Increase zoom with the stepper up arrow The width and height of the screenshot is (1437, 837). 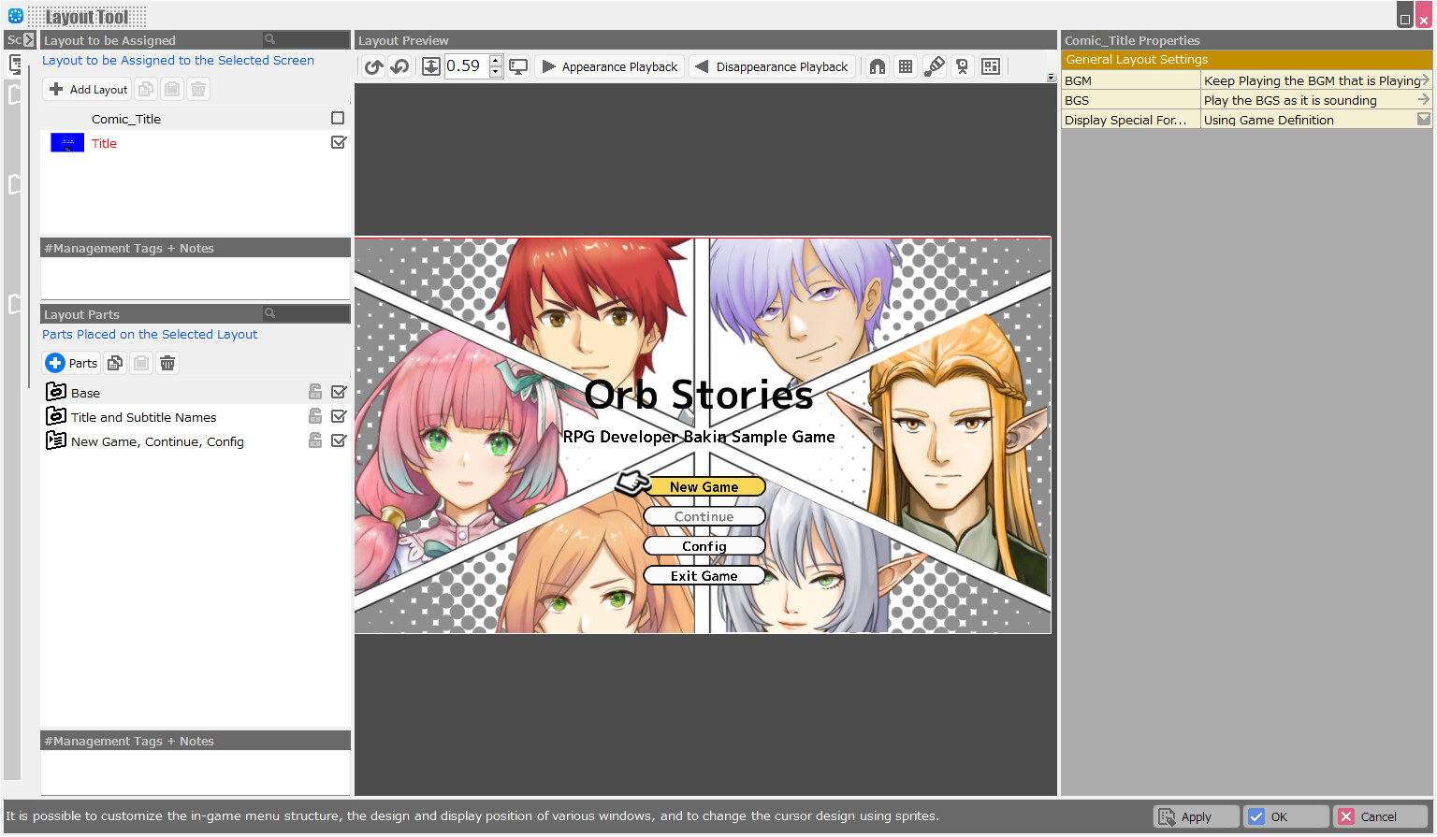(x=495, y=60)
